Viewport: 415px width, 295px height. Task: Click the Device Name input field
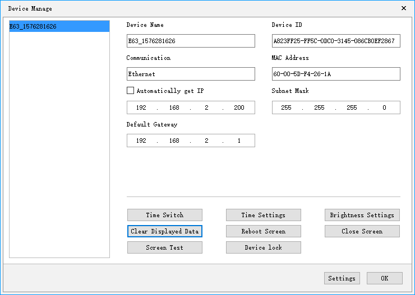tap(191, 41)
